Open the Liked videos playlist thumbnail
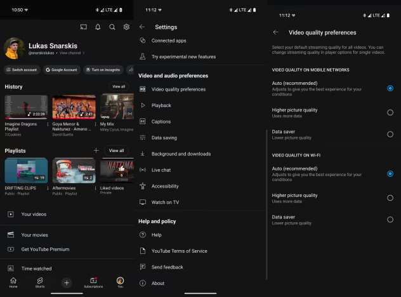The width and height of the screenshot is (401, 297). [117, 170]
